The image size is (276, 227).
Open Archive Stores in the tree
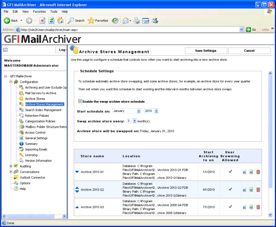[35, 99]
